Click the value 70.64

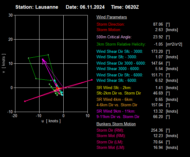158,142
